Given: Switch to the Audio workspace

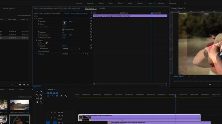Looking at the screenshot, I should tap(130, 3).
